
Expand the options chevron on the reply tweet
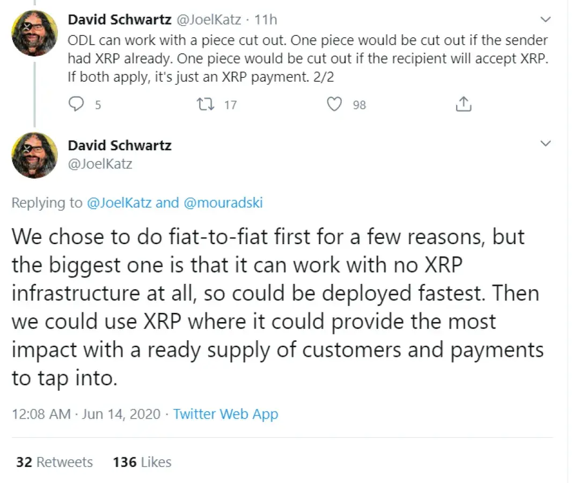tap(546, 144)
